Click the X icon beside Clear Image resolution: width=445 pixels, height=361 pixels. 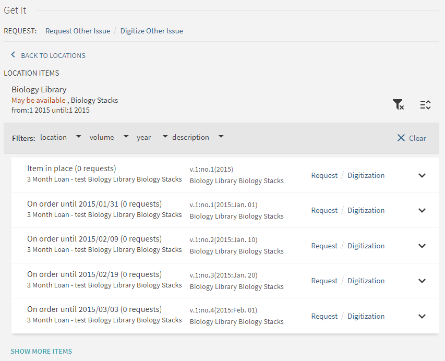(401, 138)
